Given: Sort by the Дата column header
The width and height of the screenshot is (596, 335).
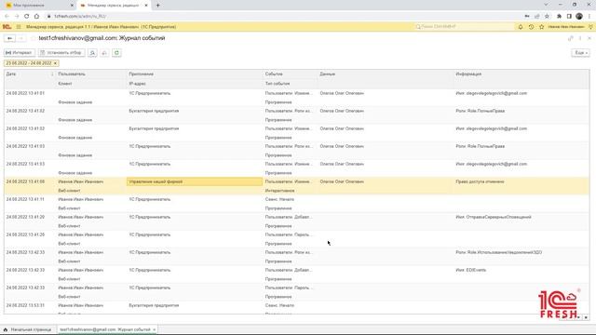Looking at the screenshot, I should click(x=30, y=74).
